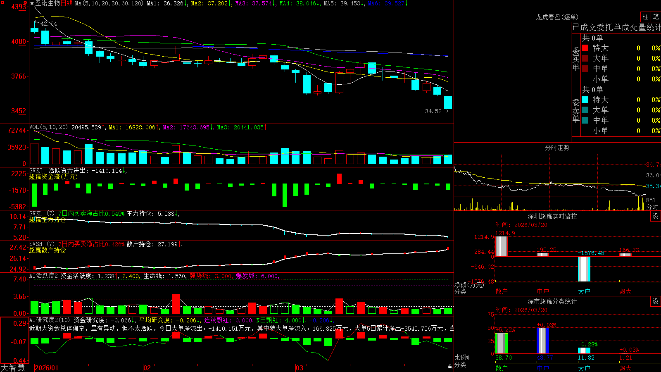Click the 42.64 high price label
This screenshot has width=661, height=372.
point(49,24)
